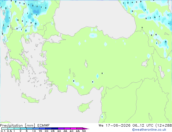Viewport: 172px width, 132px height.
Task: Click the 45–50 mm legend color swatch
Action: pyautogui.click(x=80, y=128)
